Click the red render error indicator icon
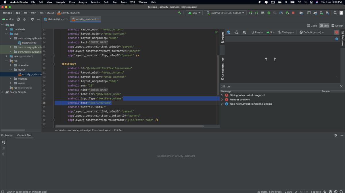The height and width of the screenshot is (193, 345). tap(336, 32)
